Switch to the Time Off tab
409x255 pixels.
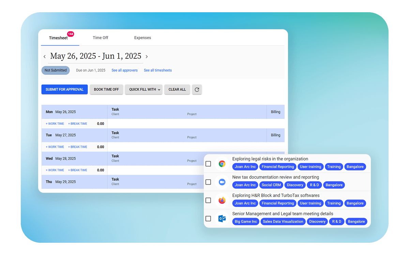101,38
